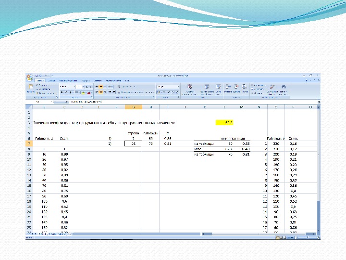Toggle bottom vertical alignment

(105, 87)
